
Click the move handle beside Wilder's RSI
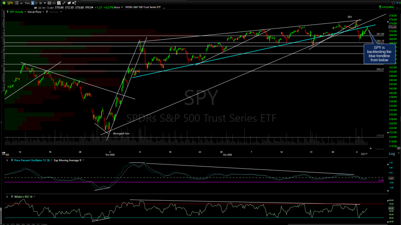[x=12, y=197]
